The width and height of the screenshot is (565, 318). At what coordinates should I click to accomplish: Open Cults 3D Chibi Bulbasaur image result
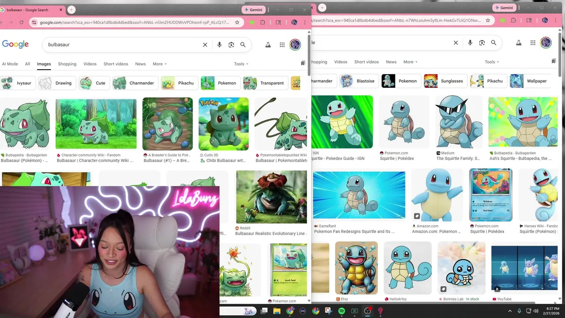coord(223,124)
